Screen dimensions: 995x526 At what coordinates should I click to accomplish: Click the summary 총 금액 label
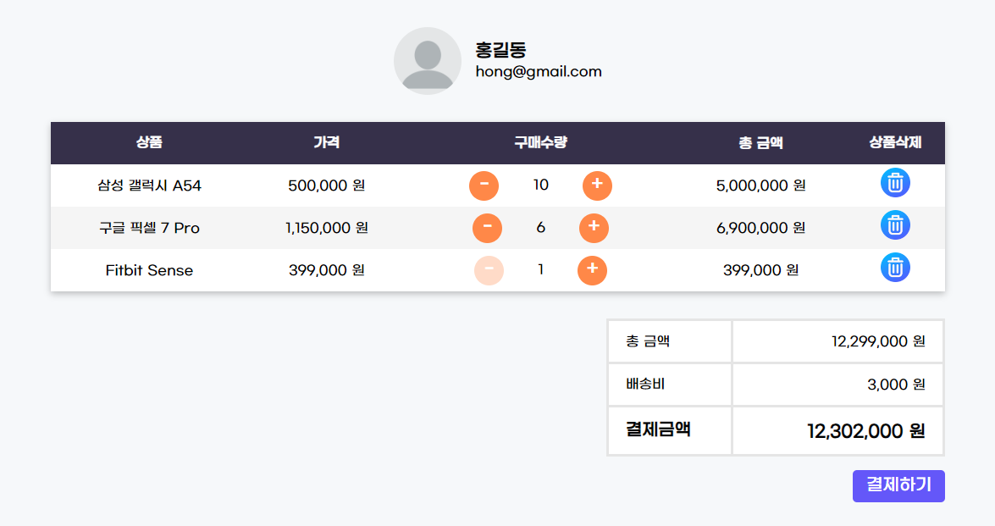click(x=648, y=341)
